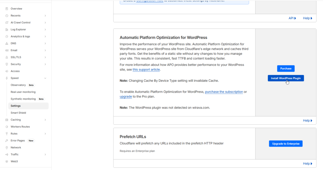323x170 pixels.
Task: Click the Email envelope icon
Action: (7, 50)
